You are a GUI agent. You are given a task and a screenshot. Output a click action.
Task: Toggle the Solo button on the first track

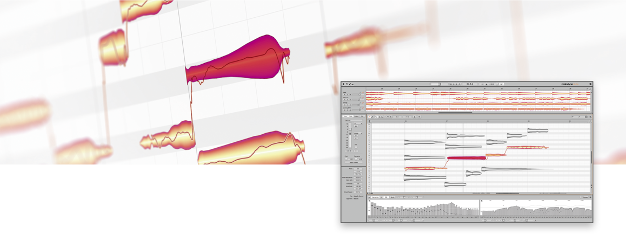(x=348, y=94)
